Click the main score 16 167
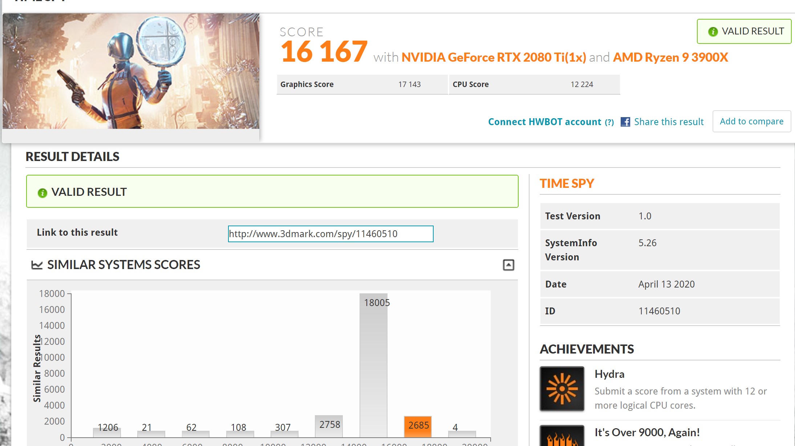The width and height of the screenshot is (795, 446). [x=324, y=51]
